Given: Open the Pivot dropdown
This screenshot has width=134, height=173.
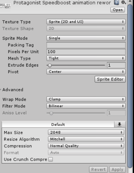Looking at the screenshot, I should click(86, 72).
